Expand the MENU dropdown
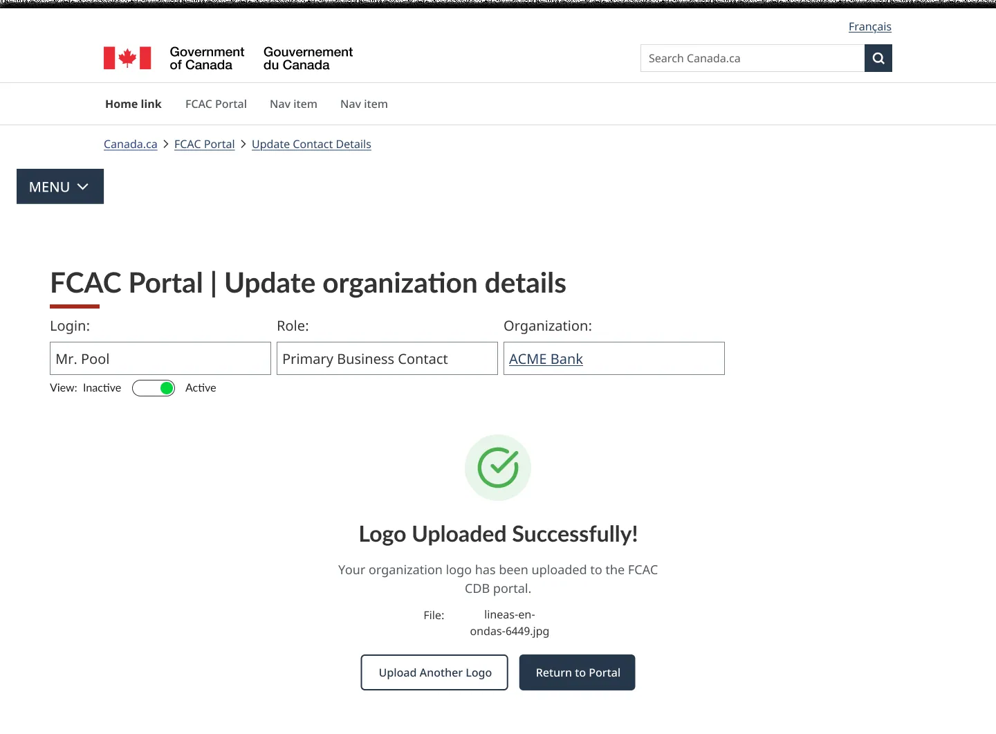Image resolution: width=996 pixels, height=734 pixels. tap(60, 187)
